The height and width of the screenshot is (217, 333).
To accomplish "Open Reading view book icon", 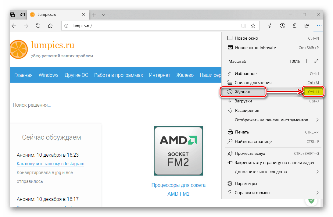I will [243, 26].
